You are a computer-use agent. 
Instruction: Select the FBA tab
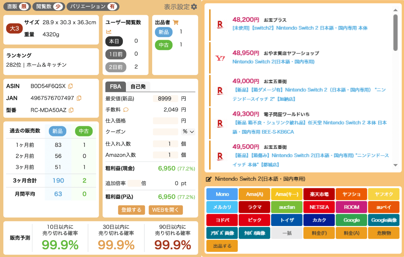click(x=115, y=87)
